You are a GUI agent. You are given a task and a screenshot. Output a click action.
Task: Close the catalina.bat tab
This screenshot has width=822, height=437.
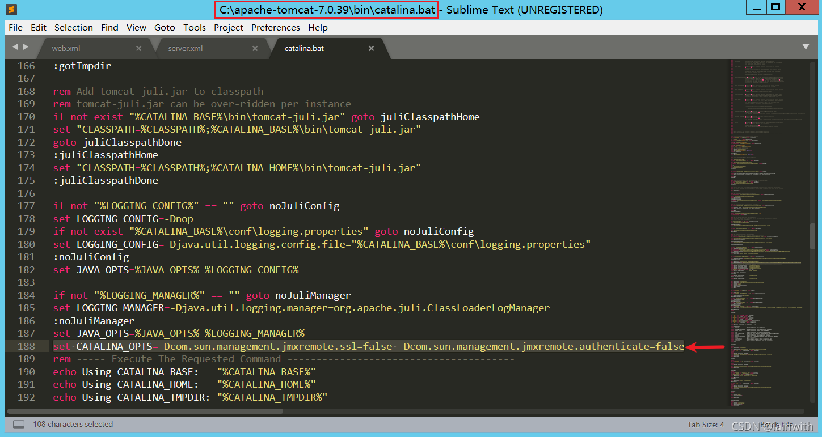tap(371, 49)
